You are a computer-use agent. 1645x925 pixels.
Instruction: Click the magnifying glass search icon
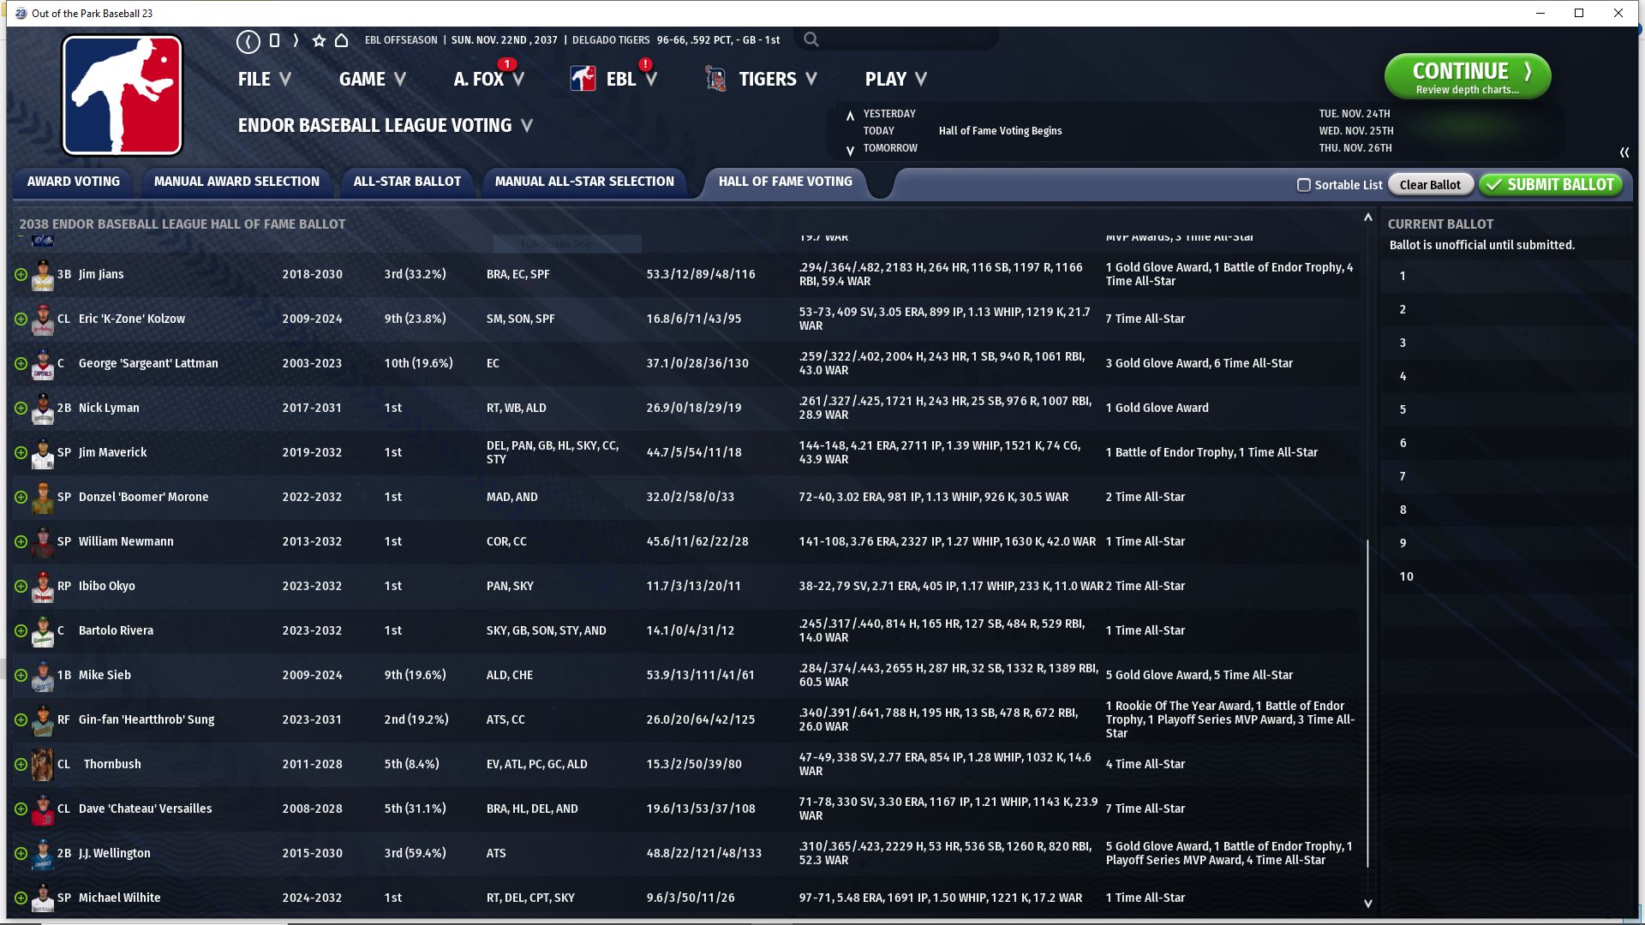pos(811,39)
